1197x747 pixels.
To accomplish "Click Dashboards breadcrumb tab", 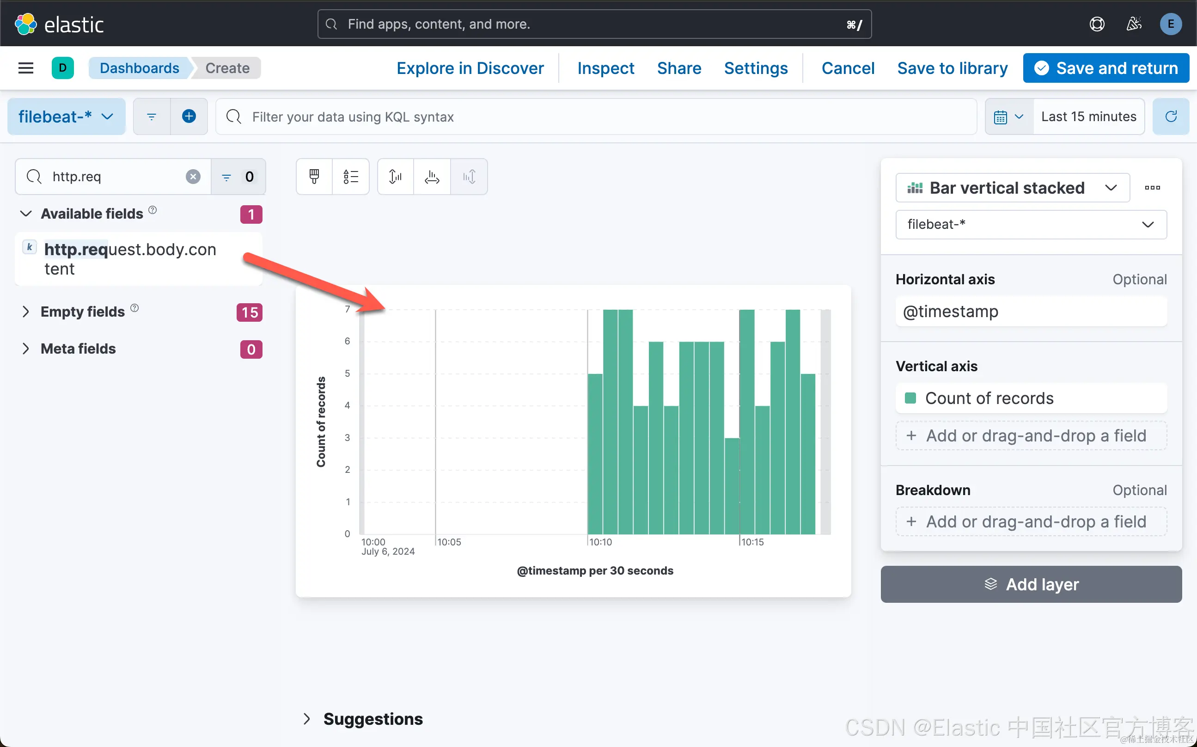I will tap(139, 68).
